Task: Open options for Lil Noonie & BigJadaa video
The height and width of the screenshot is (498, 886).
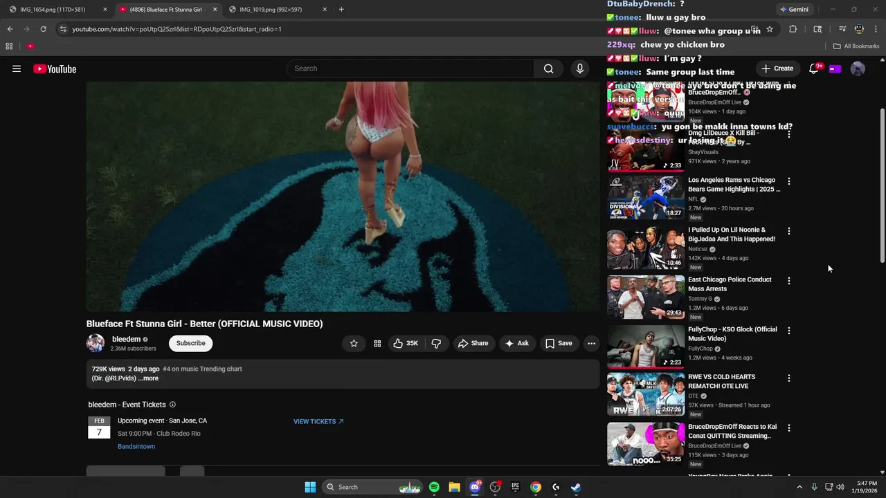Action: point(788,231)
